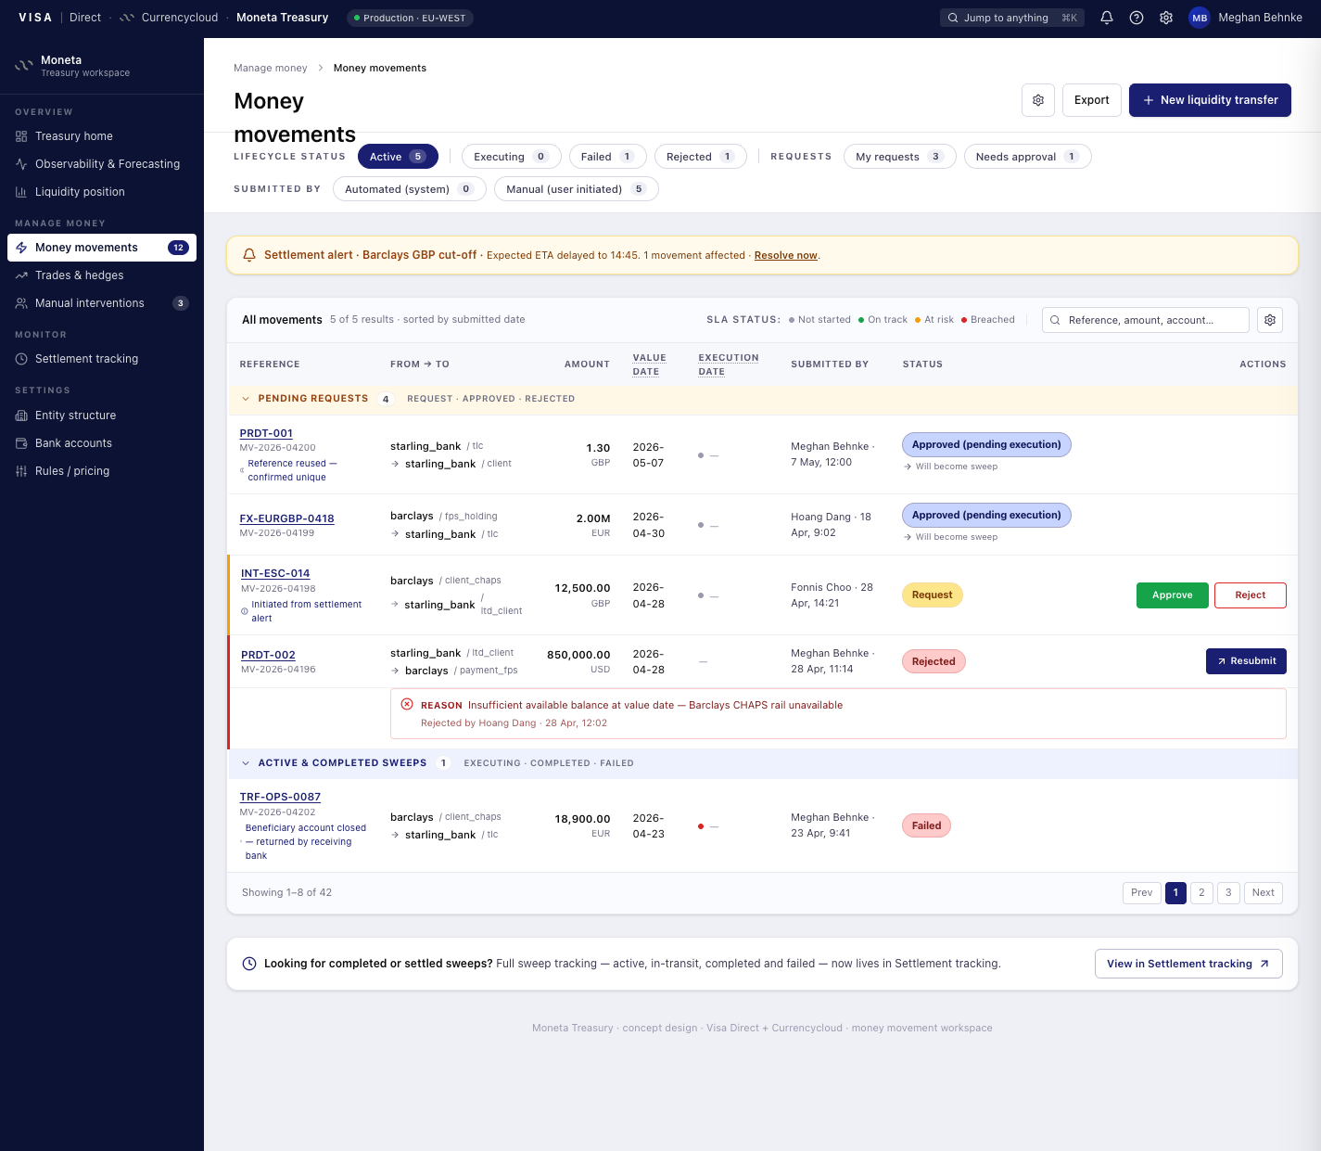
Task: Click Settlement tracking clock icon
Action: (21, 359)
